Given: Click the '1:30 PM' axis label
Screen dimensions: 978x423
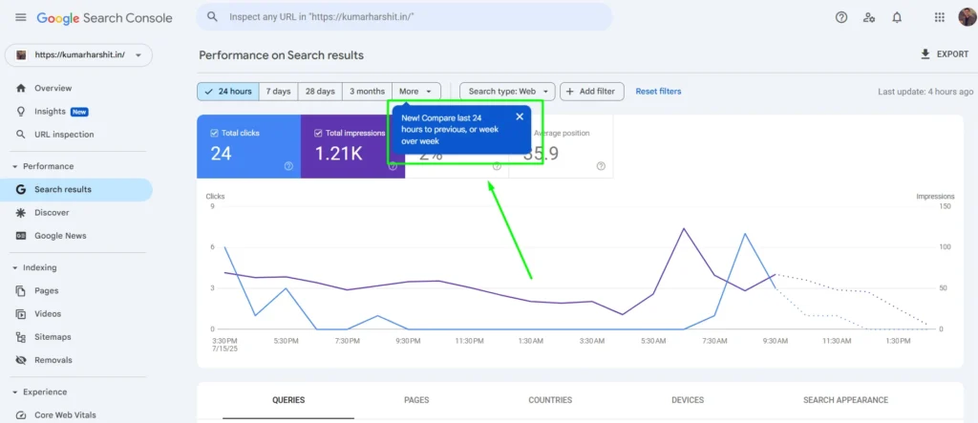Looking at the screenshot, I should coord(898,341).
